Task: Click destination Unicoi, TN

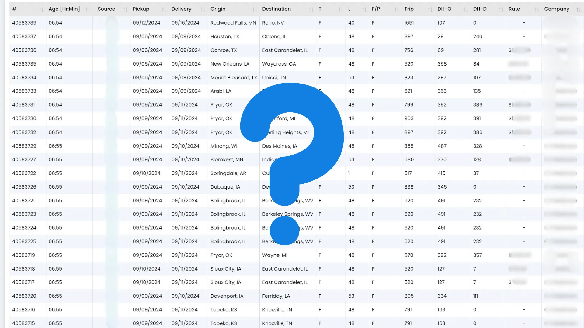Action: coord(274,77)
